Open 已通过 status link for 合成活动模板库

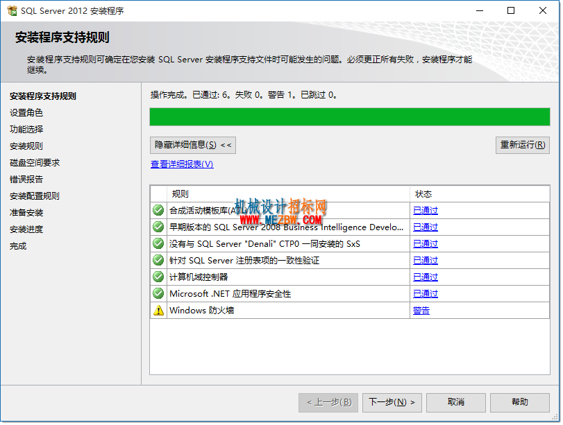[x=426, y=211]
